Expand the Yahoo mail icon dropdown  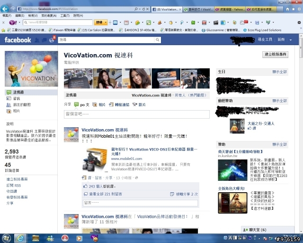[x=120, y=22]
